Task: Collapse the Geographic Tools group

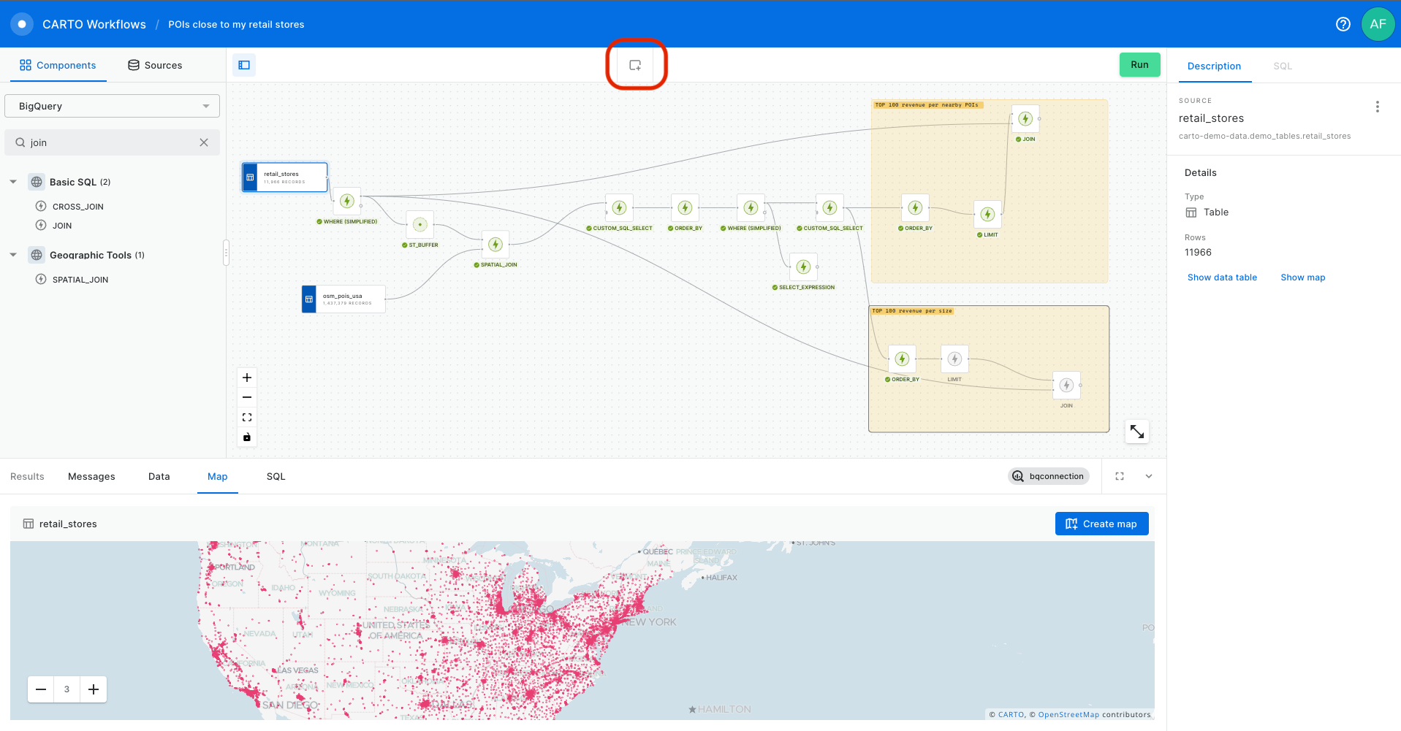Action: click(13, 255)
